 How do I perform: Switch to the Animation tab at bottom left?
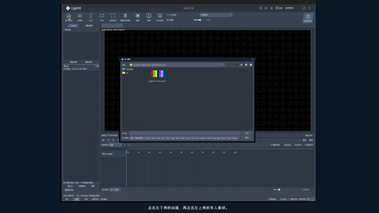click(x=76, y=199)
